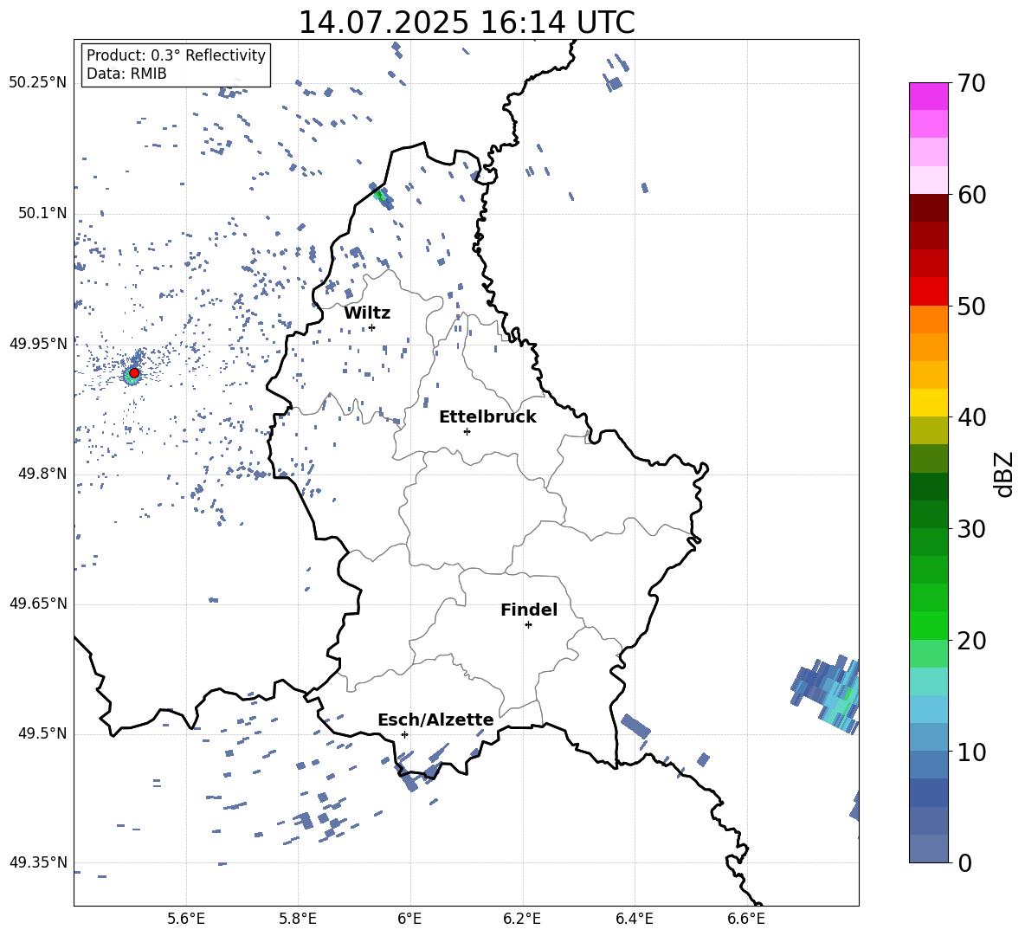Click the longitude label 6°E
The width and height of the screenshot is (1025, 936).
409,919
